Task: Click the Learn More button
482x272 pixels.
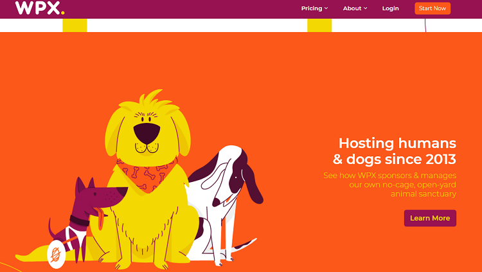Action: pos(430,218)
